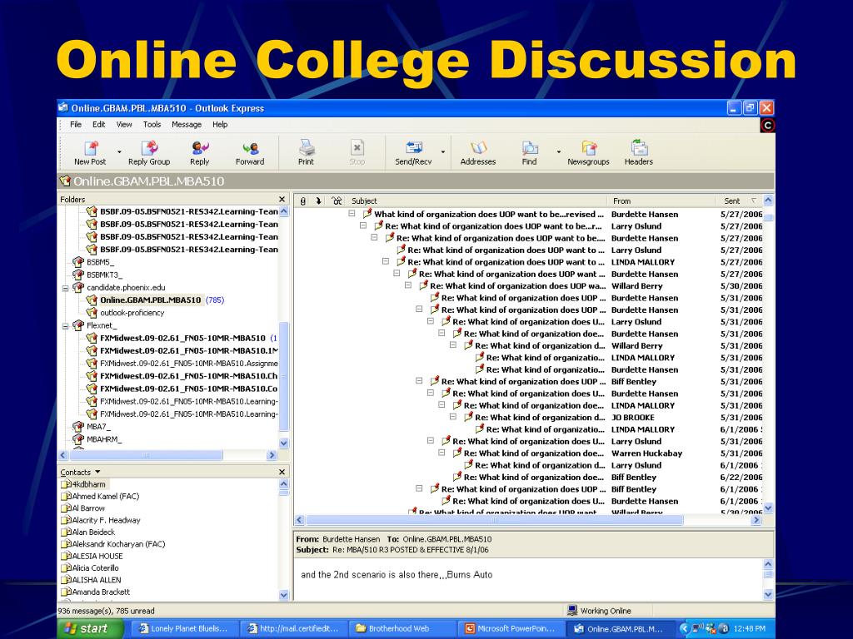Collapse the Flexnet_ folder tree
The width and height of the screenshot is (853, 639).
(x=65, y=326)
